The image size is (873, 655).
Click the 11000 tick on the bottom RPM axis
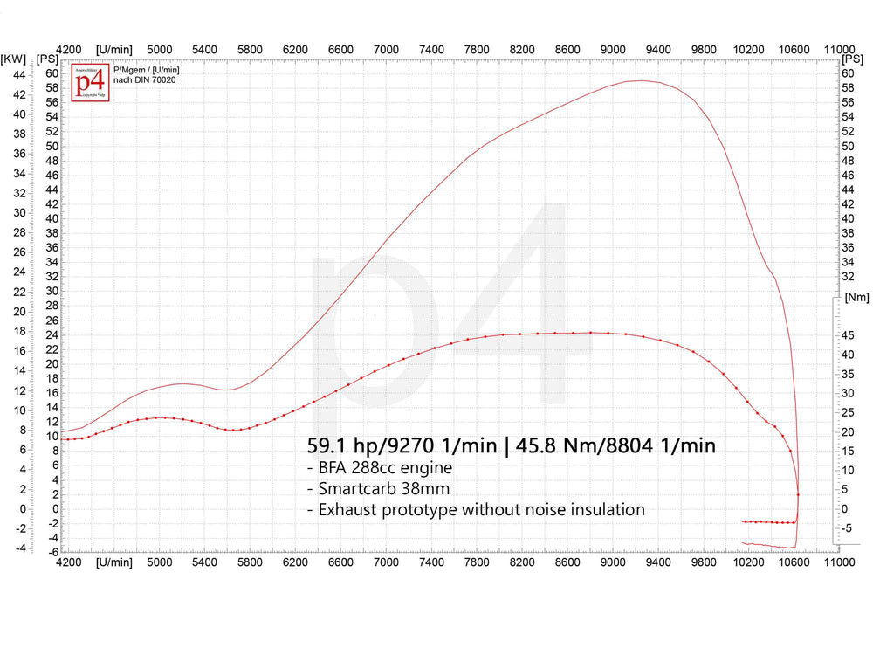(839, 563)
